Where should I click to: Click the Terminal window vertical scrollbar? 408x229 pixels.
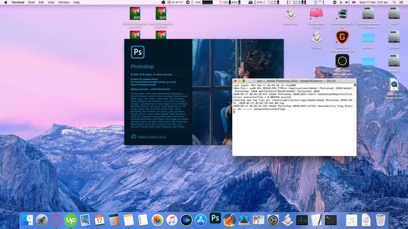tap(354, 120)
